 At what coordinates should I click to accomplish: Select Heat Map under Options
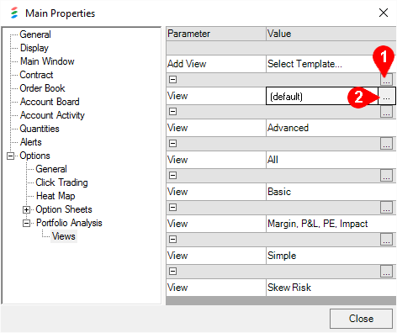pyautogui.click(x=56, y=196)
